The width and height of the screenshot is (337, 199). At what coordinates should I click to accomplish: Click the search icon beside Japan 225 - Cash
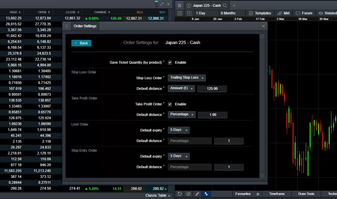click(224, 5)
